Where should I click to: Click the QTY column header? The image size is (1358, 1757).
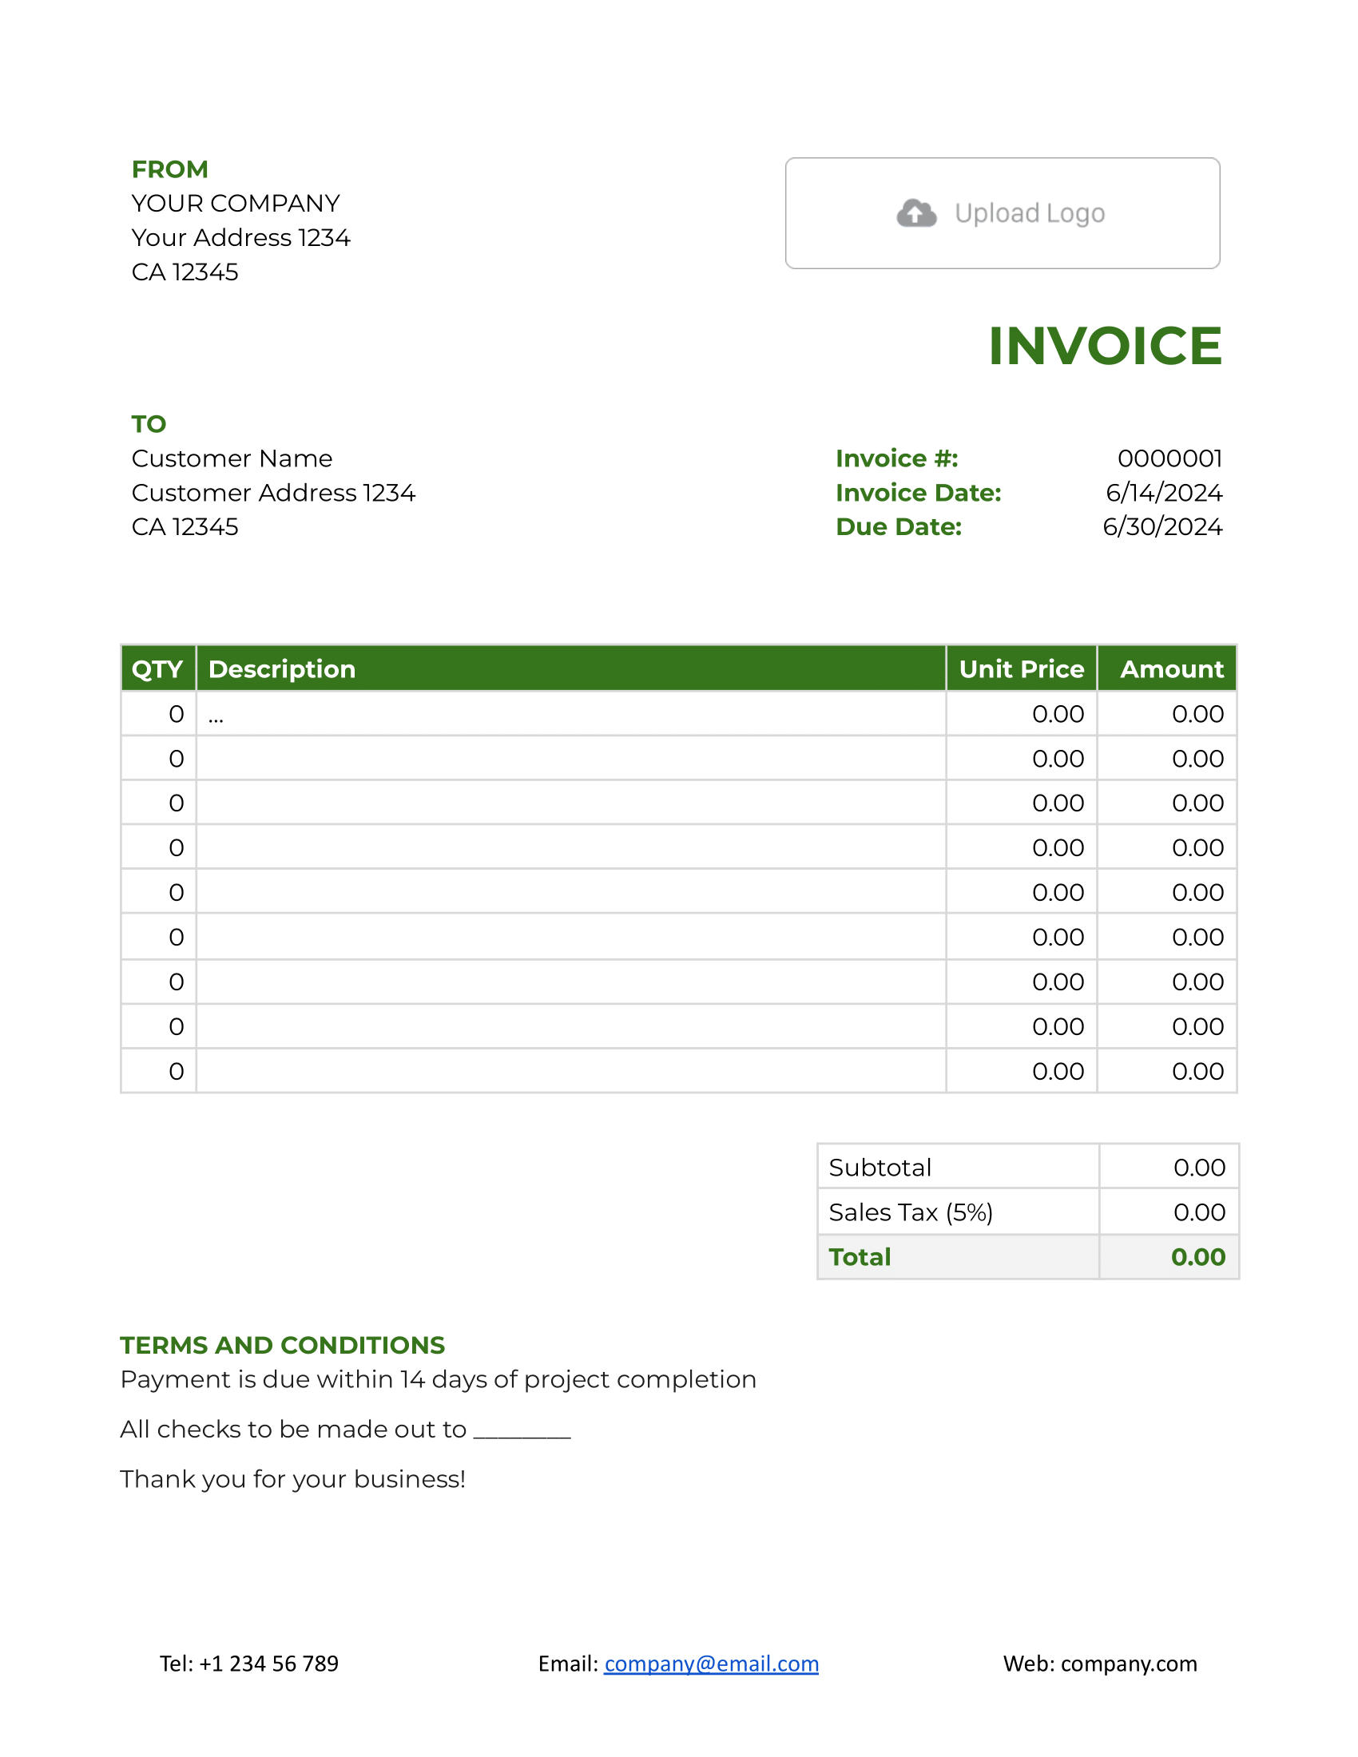[x=157, y=668]
